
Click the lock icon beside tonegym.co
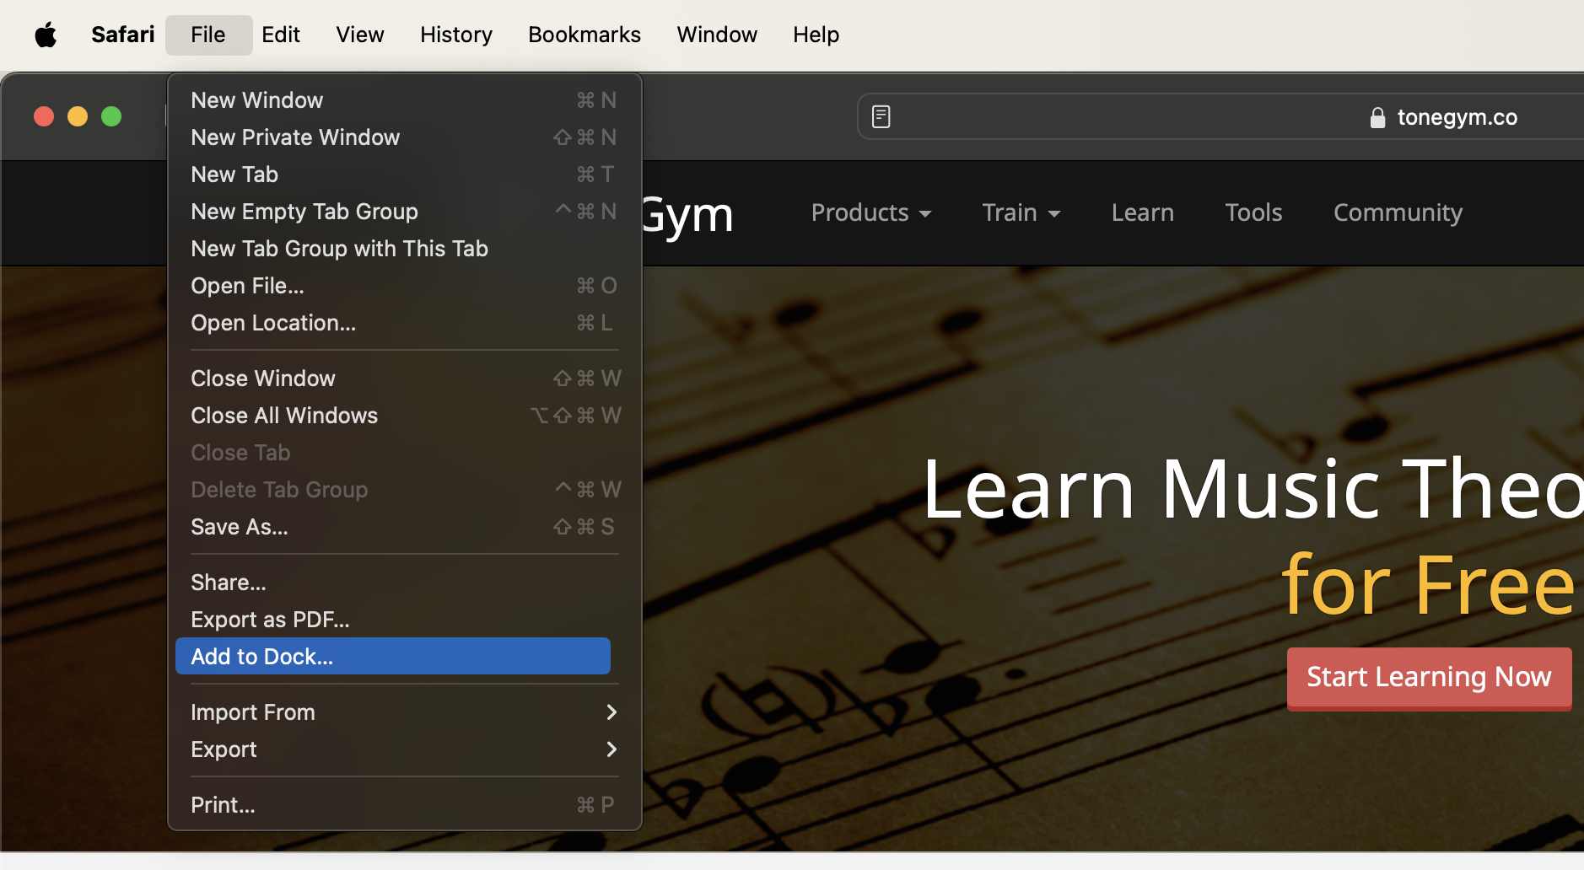[1377, 117]
